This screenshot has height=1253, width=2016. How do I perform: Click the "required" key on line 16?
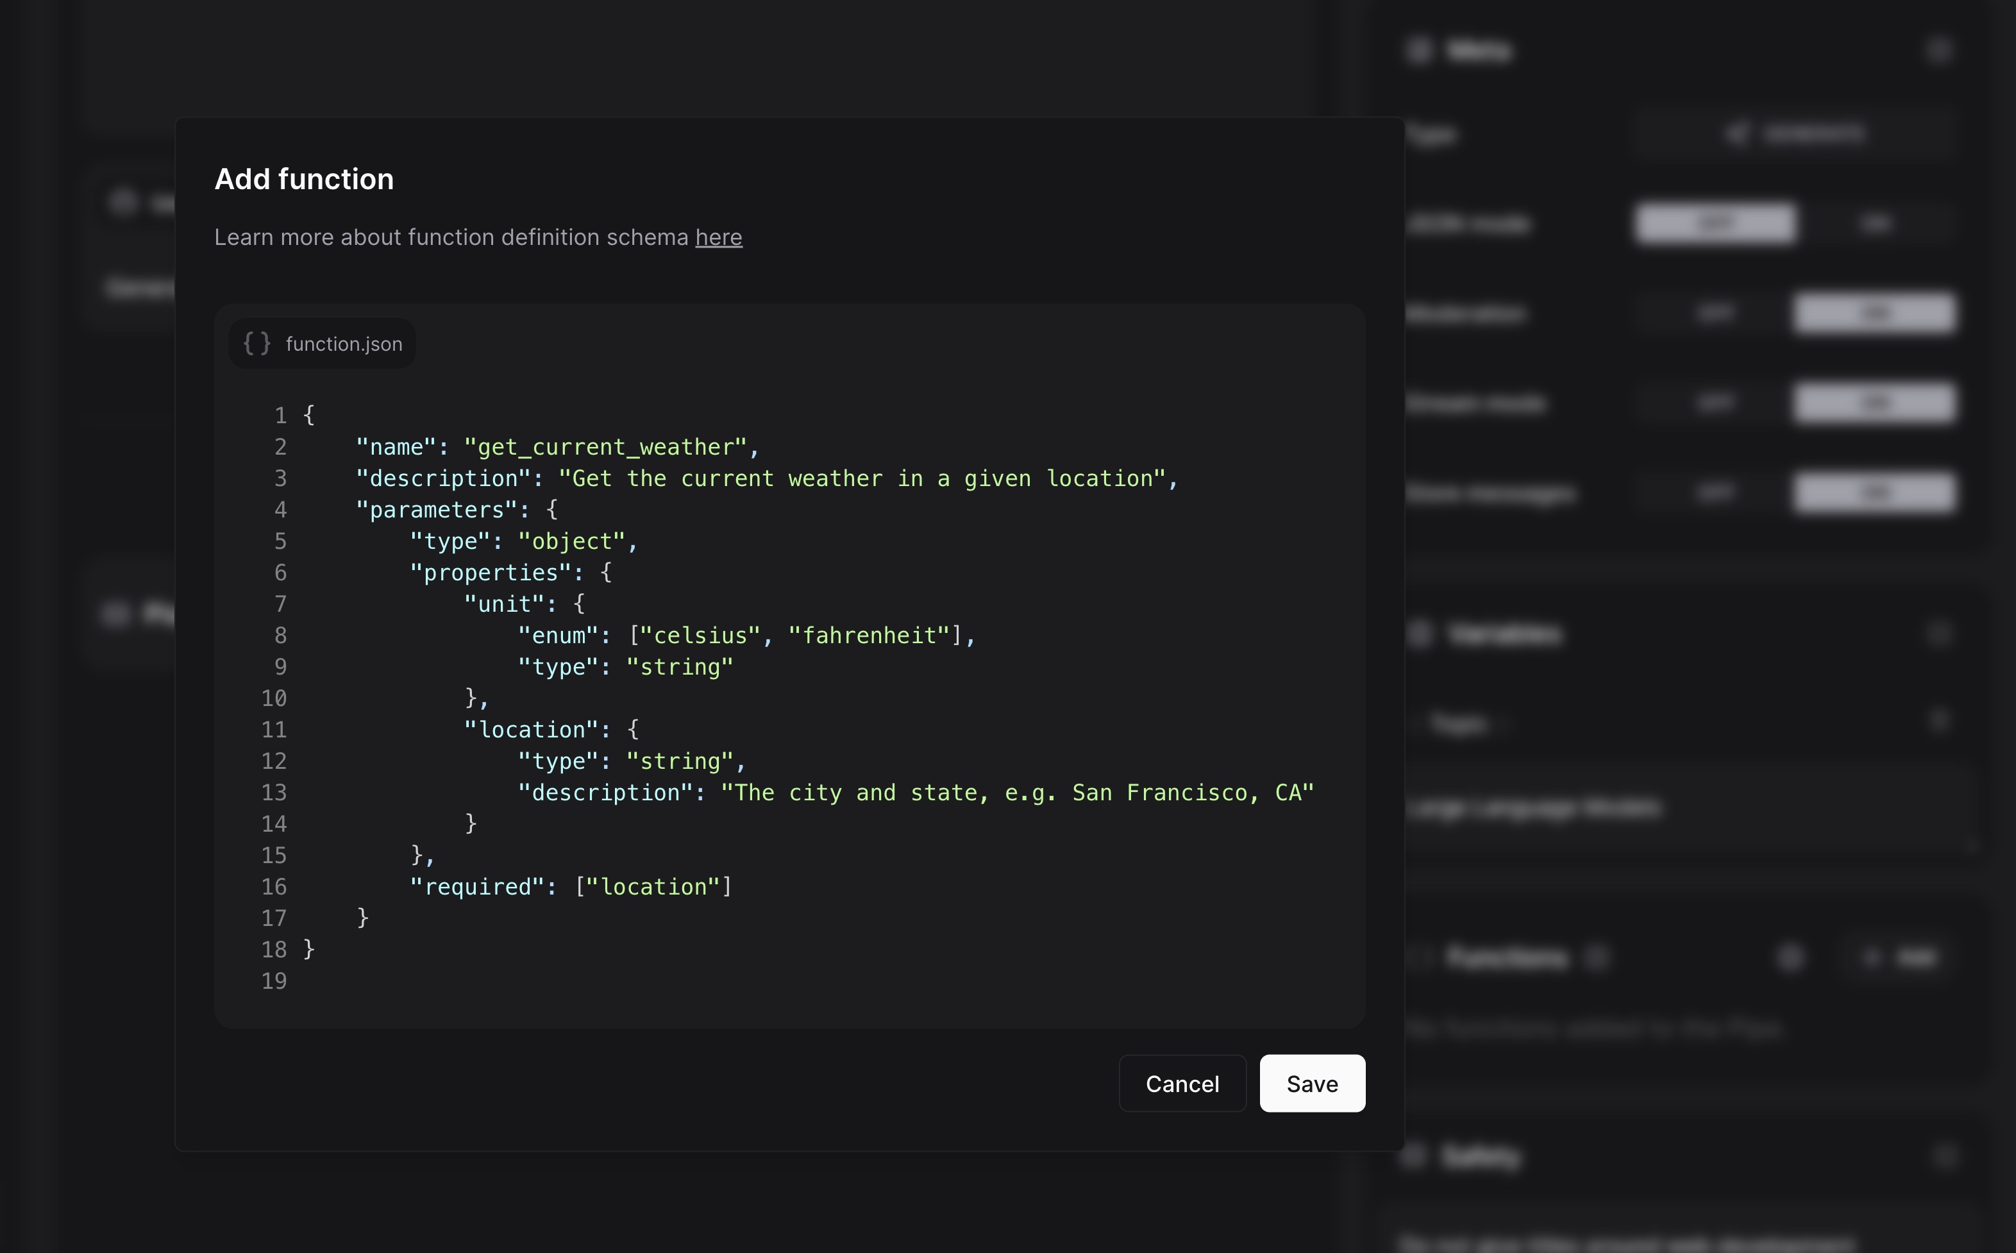coord(477,887)
